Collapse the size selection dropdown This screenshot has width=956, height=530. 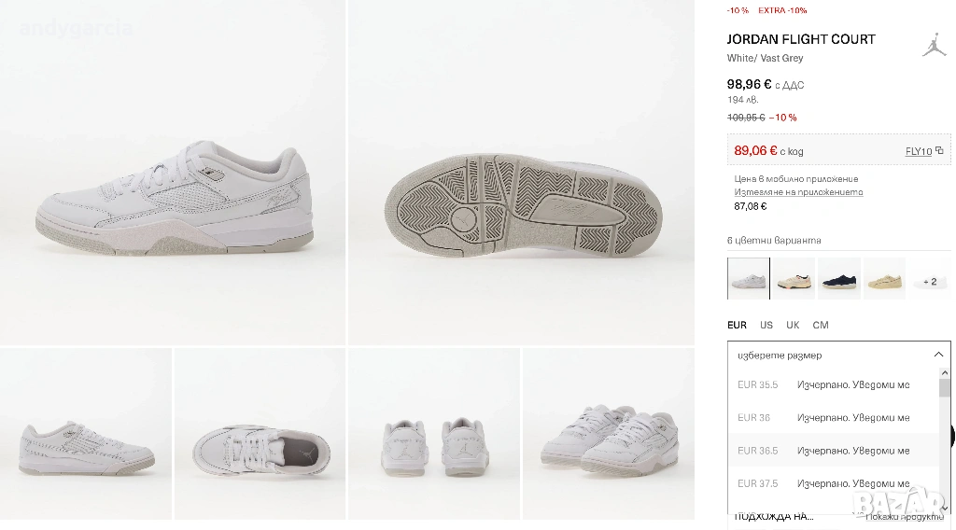pyautogui.click(x=937, y=356)
